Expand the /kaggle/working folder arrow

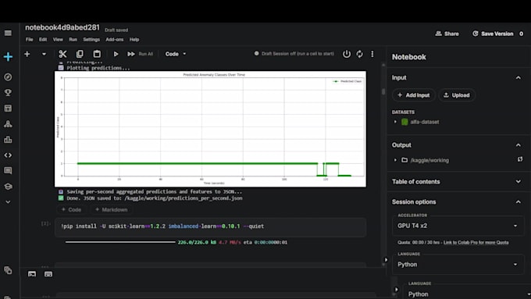point(395,160)
